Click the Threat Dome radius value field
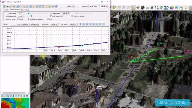192x108 pixels. tap(66, 13)
